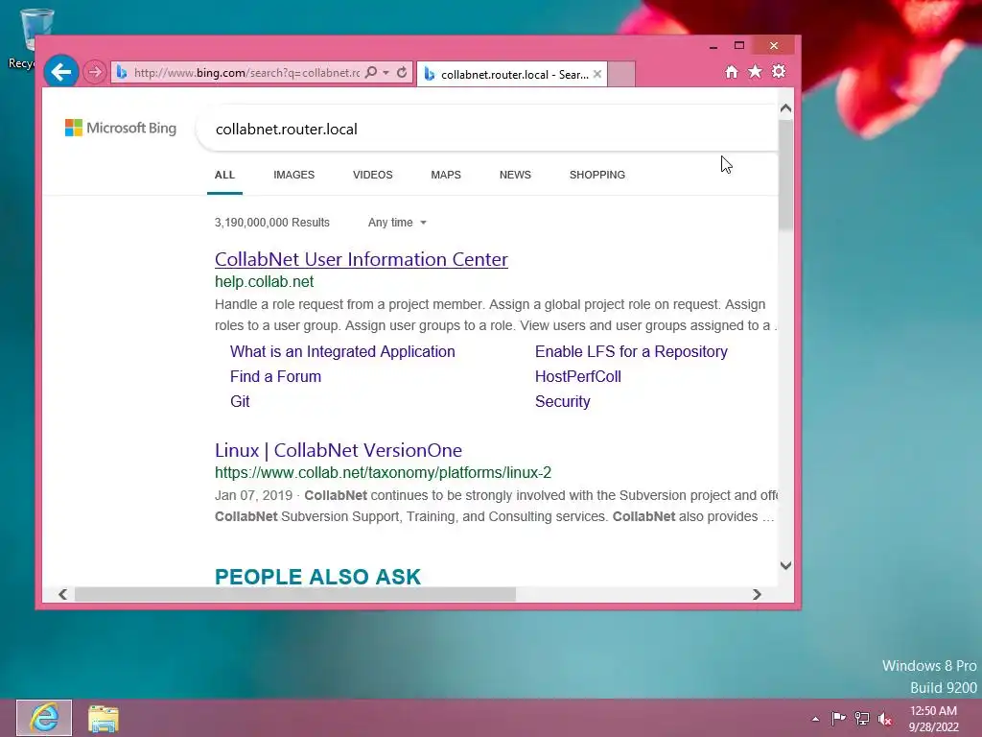This screenshot has width=982, height=737.
Task: Click the muted volume speaker icon
Action: (885, 719)
